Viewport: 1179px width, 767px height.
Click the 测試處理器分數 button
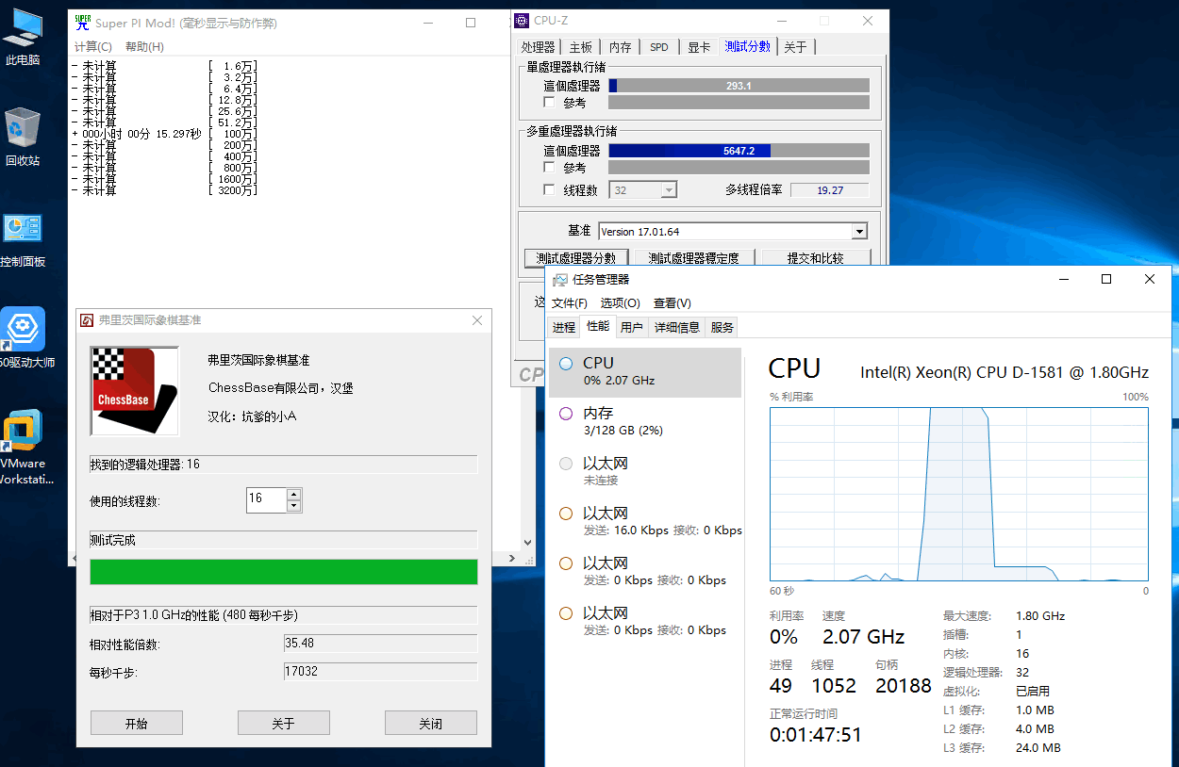pyautogui.click(x=575, y=258)
